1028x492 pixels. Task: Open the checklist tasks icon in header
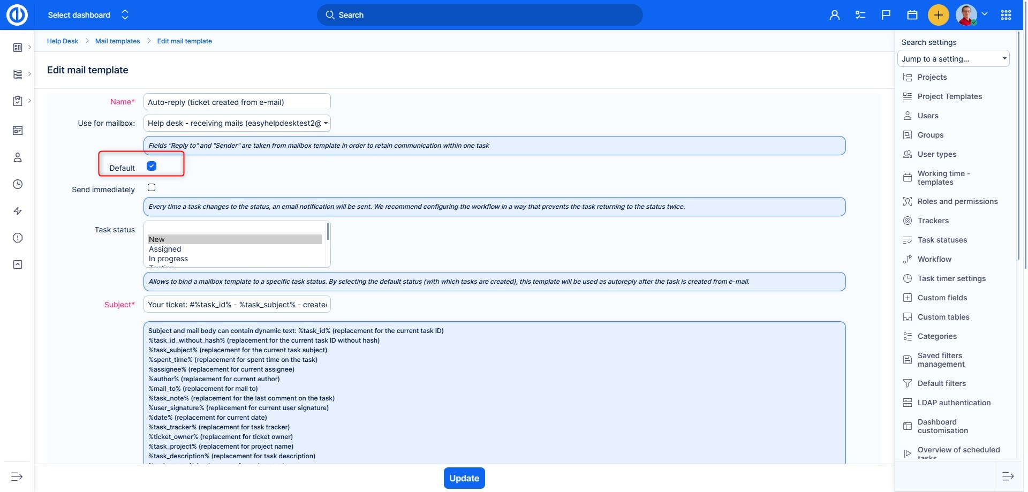[x=860, y=15]
